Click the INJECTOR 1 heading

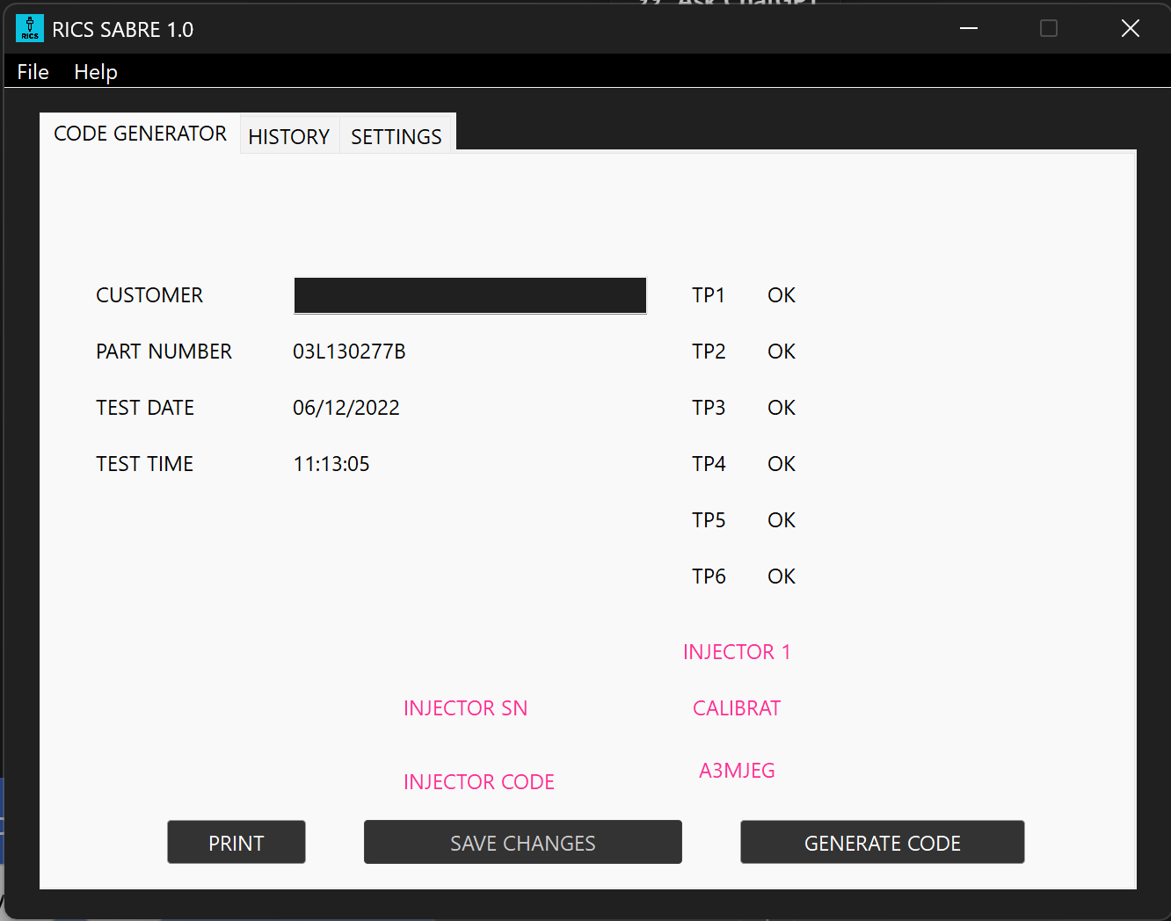tap(737, 652)
